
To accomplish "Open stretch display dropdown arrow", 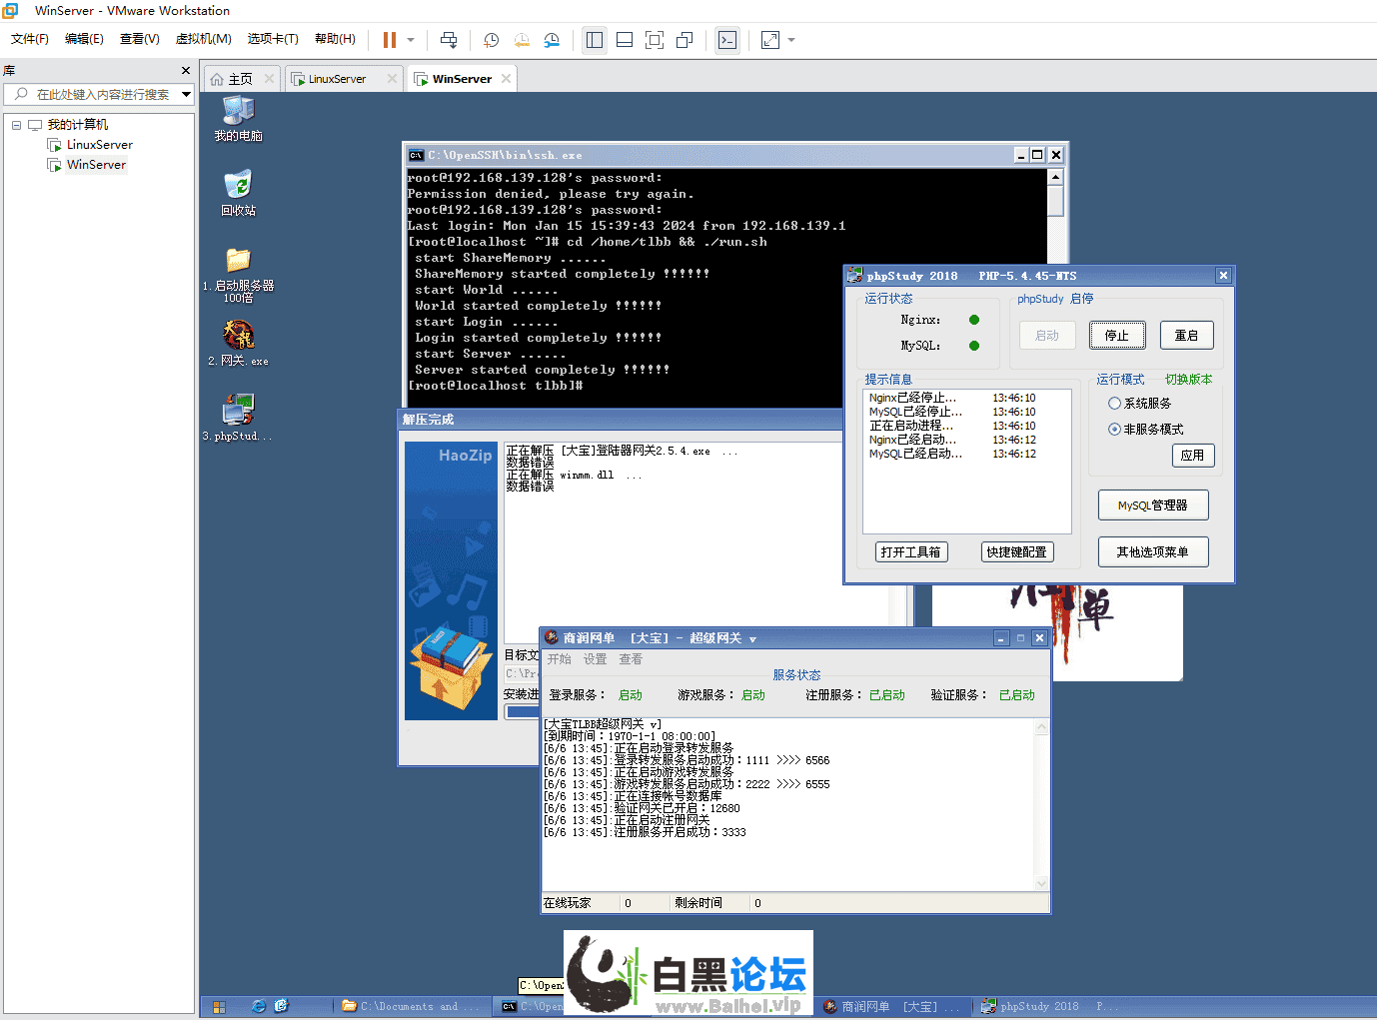I will (x=791, y=40).
